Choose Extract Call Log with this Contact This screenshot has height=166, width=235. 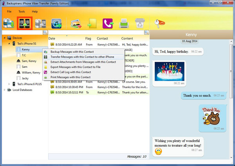click(x=84, y=72)
